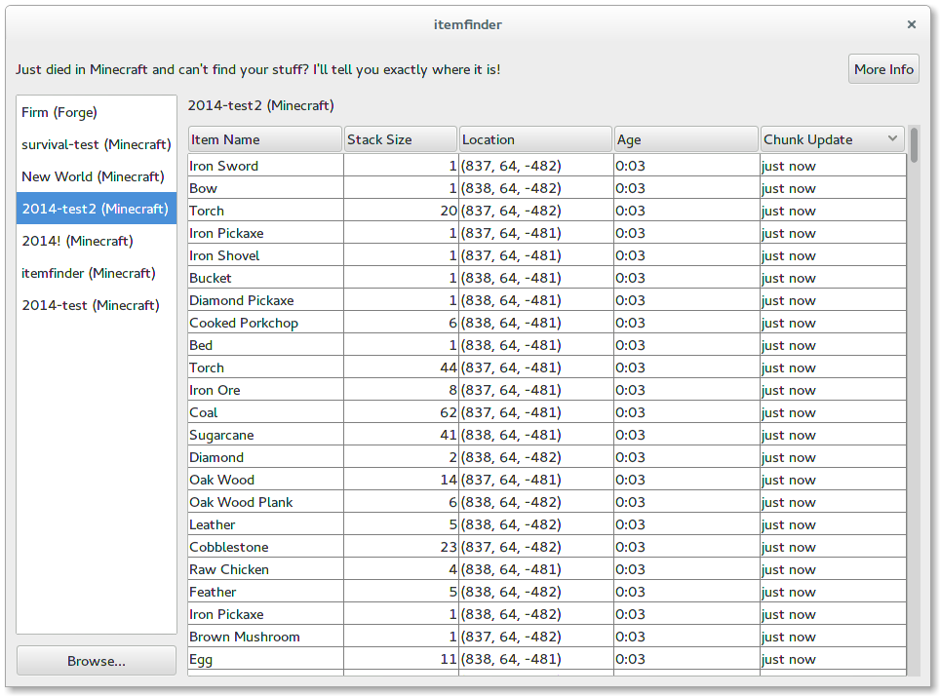Click the Age 0:03 for Bow
Viewport: 940px width, 696px height.
[x=630, y=188]
